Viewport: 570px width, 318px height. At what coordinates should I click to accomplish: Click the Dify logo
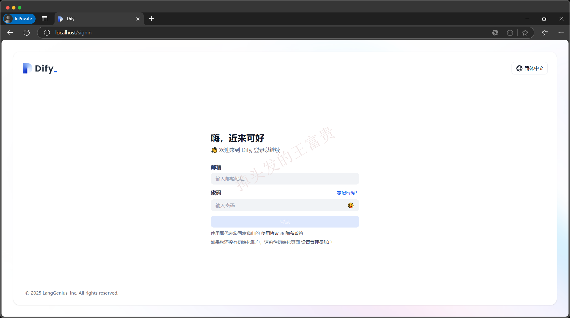coord(40,69)
